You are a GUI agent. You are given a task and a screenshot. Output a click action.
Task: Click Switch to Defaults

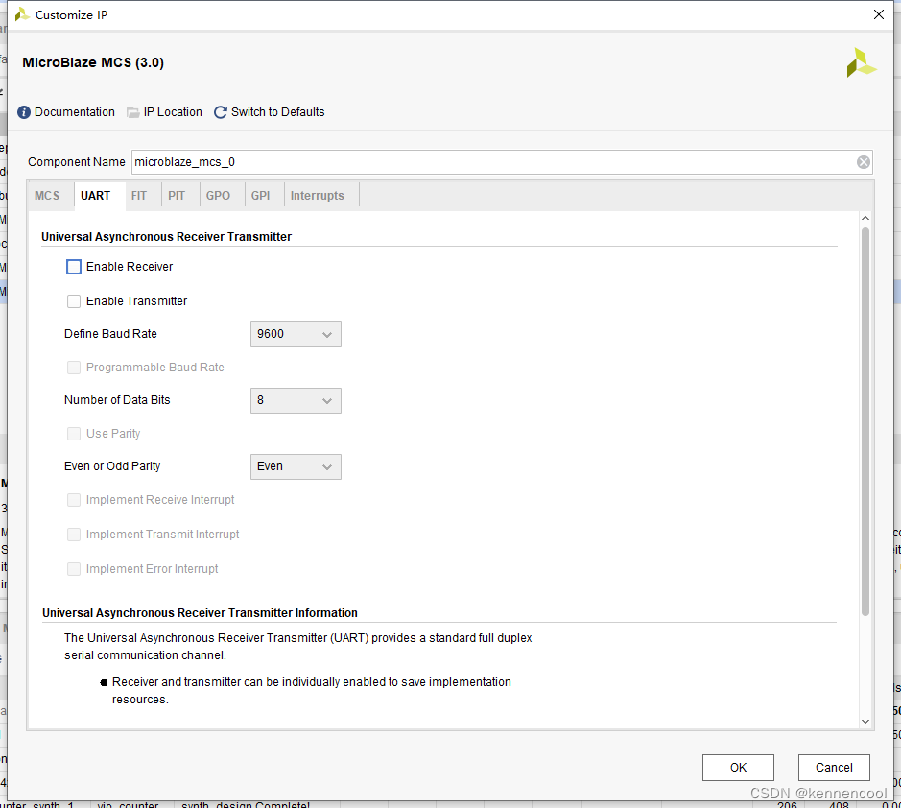(x=277, y=112)
